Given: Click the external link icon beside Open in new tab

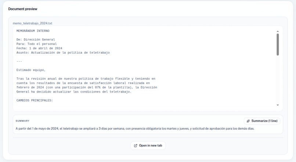Looking at the screenshot, I should [x=136, y=145].
